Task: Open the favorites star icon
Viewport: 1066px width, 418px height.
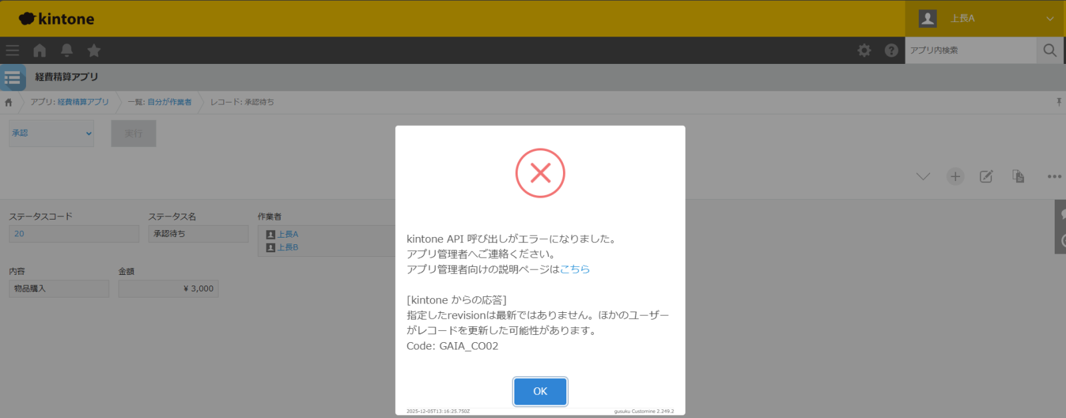Action: tap(94, 51)
